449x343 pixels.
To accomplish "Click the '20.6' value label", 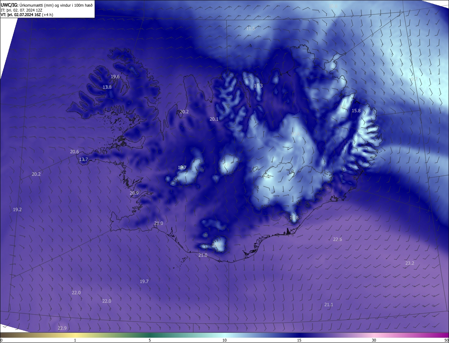I will point(74,152).
